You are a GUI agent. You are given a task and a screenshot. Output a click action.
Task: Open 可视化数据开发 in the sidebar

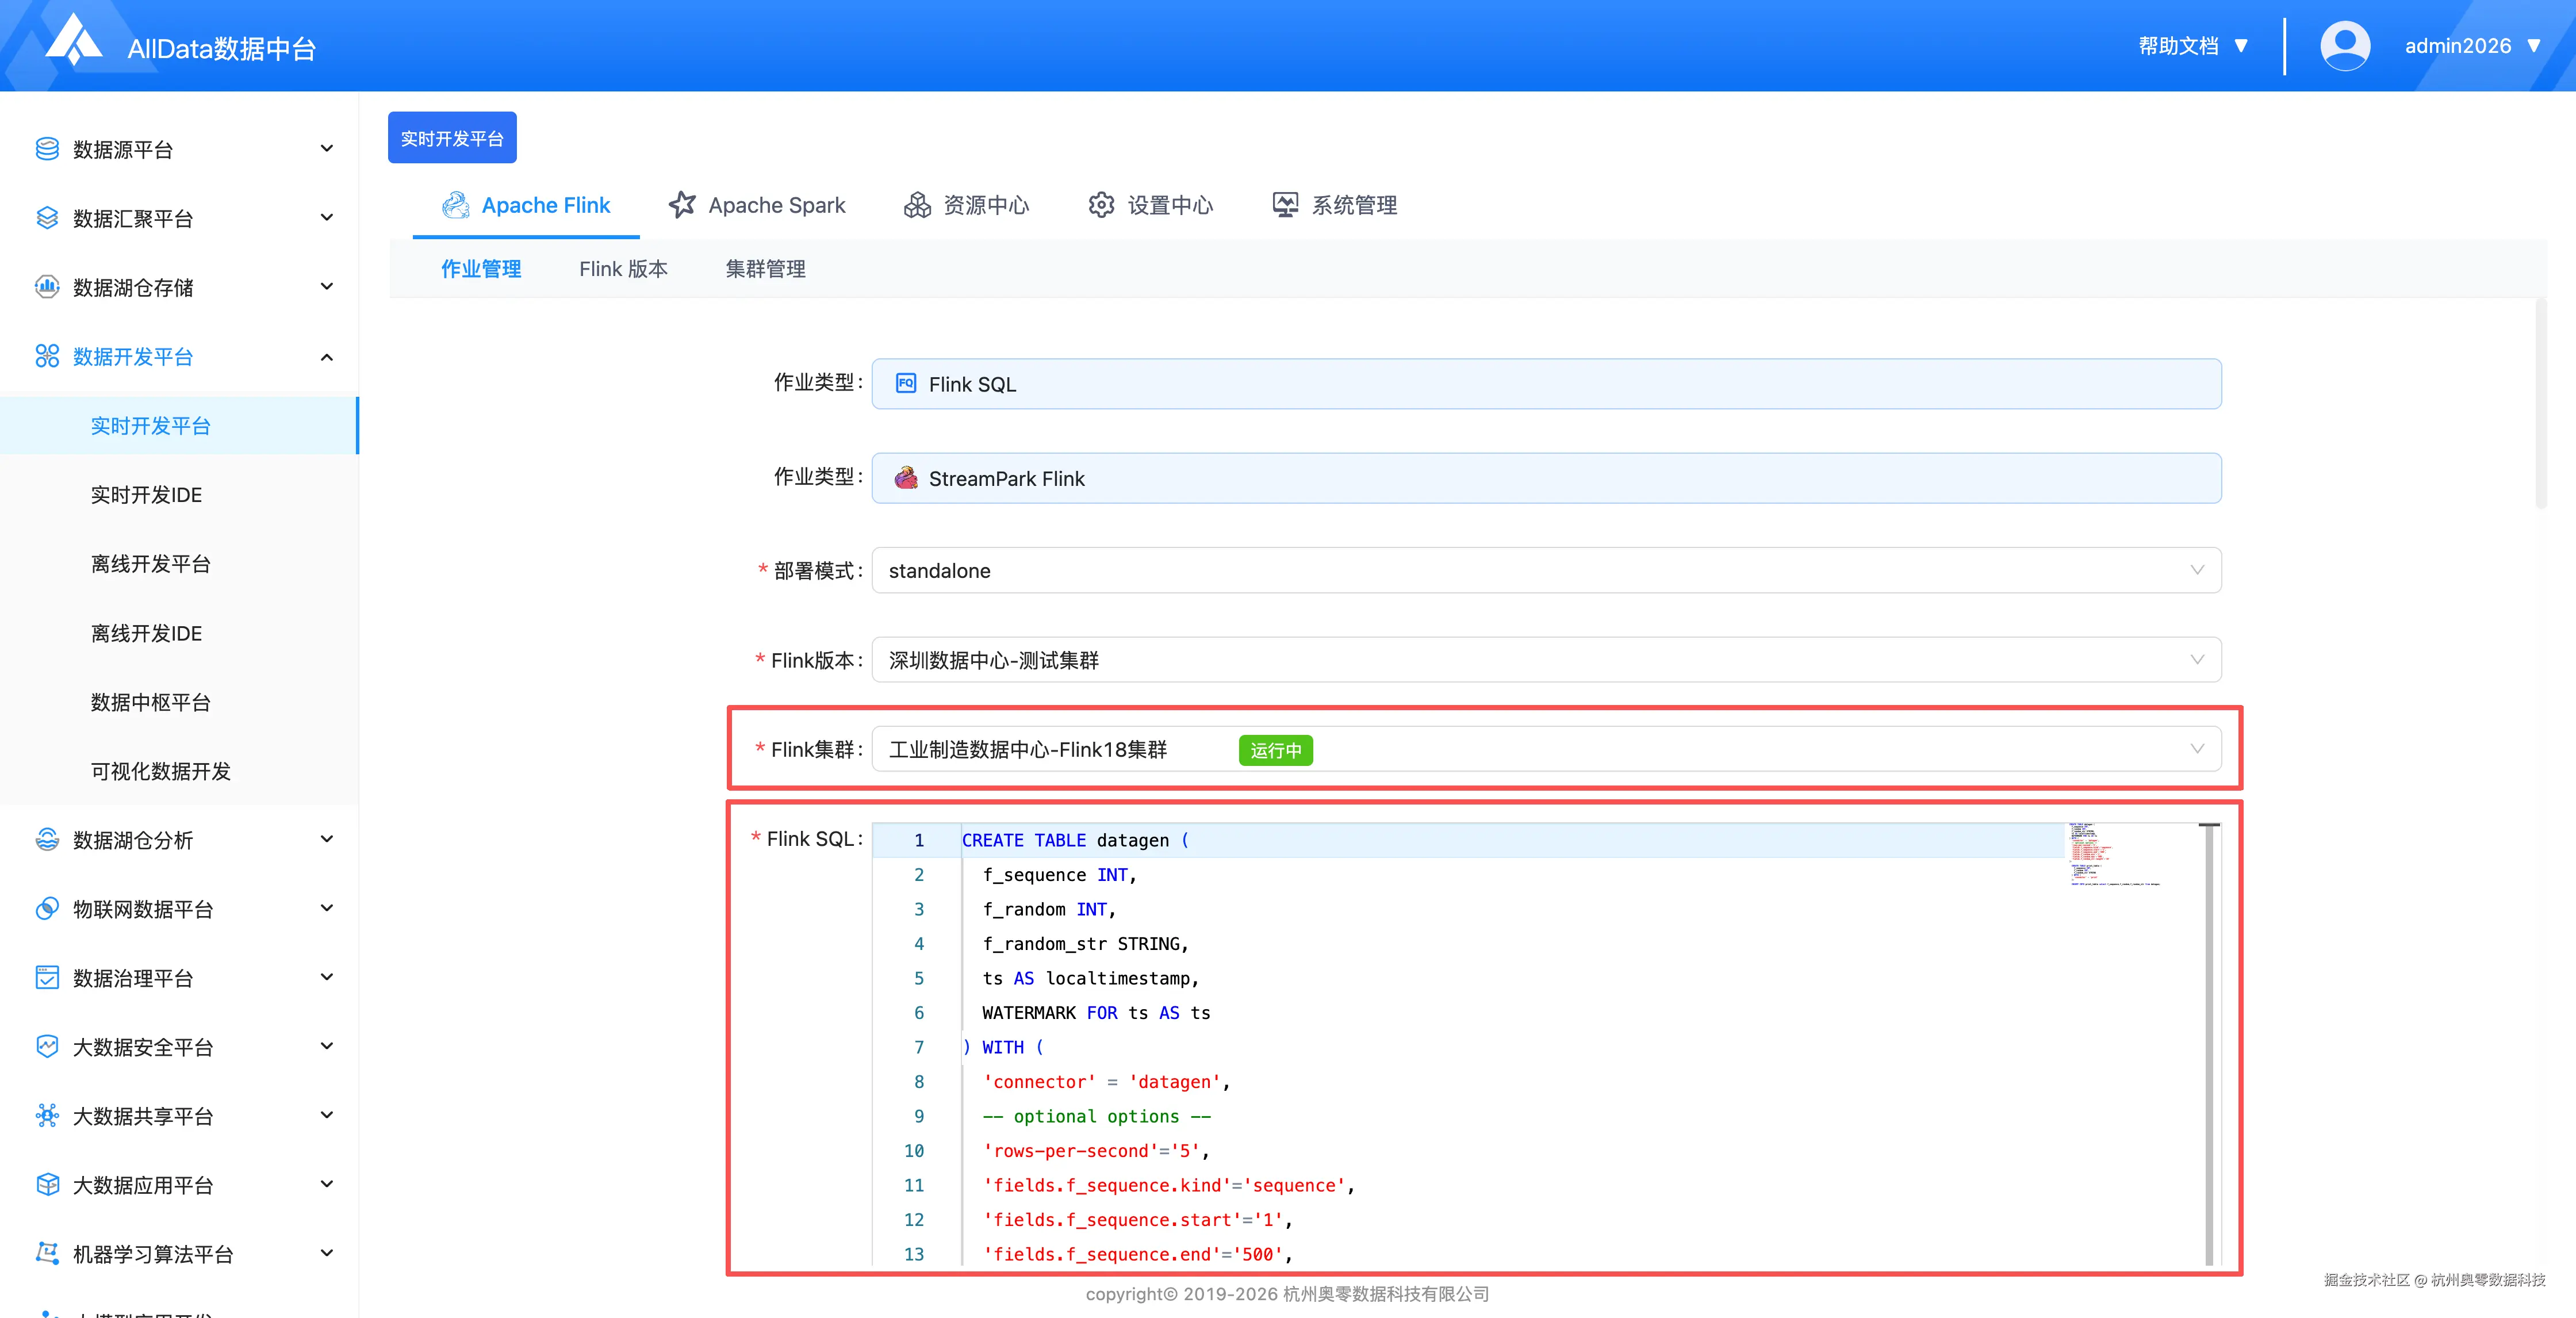(179, 771)
